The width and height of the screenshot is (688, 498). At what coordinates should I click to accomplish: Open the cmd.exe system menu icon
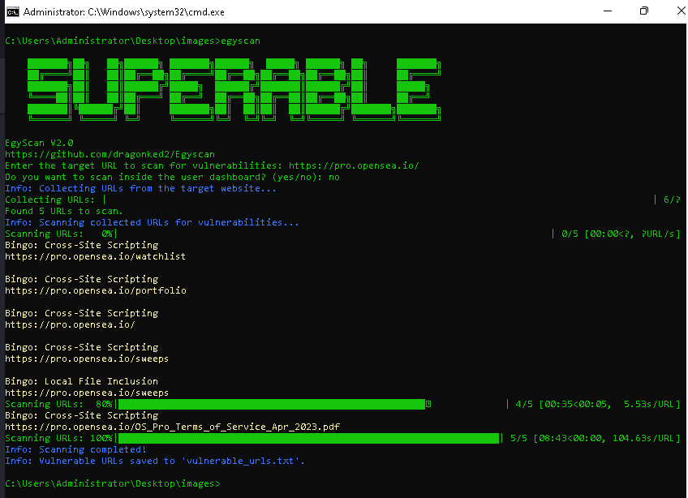pos(13,12)
